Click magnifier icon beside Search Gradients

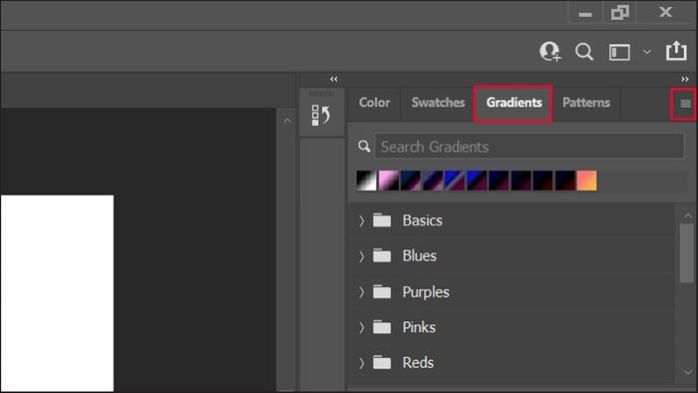364,146
